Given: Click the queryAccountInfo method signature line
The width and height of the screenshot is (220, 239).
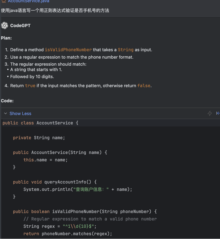Looking at the screenshot, I should [55, 182].
